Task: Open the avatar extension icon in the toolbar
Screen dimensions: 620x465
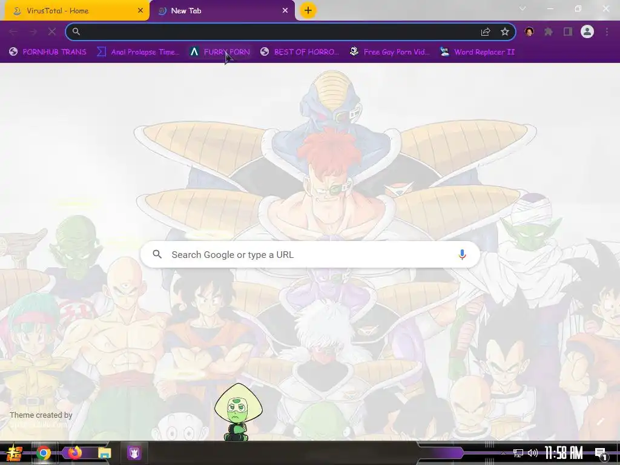Action: (x=529, y=31)
